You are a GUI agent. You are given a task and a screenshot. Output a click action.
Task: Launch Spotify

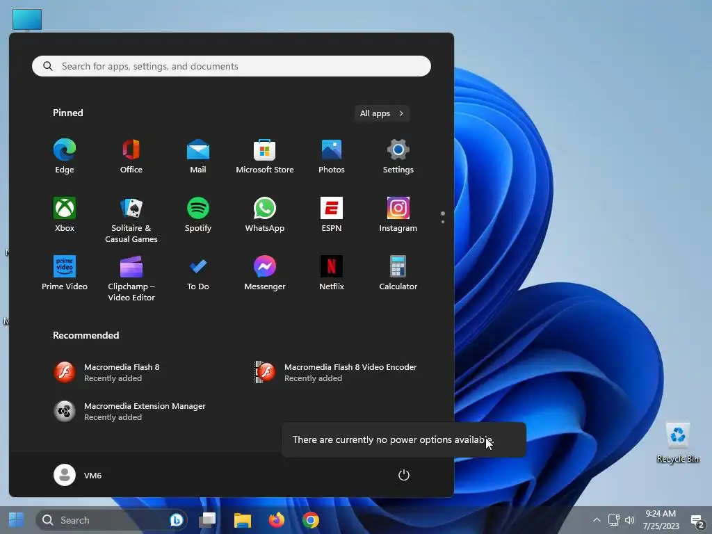click(x=198, y=215)
